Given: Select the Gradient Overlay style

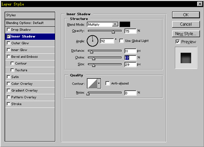Looking at the screenshot, I should pos(30,90).
